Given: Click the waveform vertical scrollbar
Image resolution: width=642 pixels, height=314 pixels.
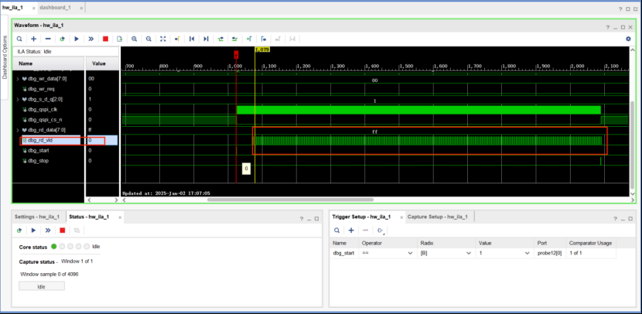Looking at the screenshot, I should (x=633, y=145).
